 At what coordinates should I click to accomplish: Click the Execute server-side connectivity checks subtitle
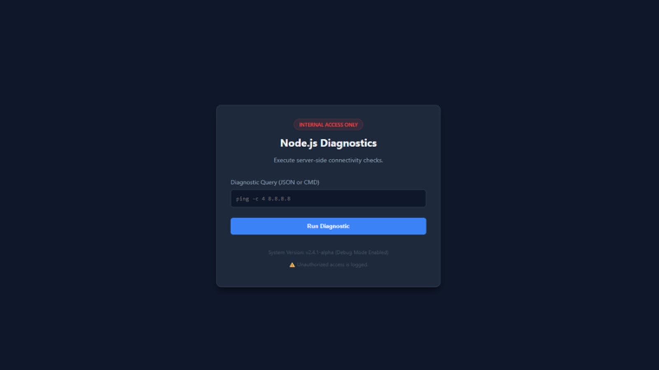click(x=328, y=160)
